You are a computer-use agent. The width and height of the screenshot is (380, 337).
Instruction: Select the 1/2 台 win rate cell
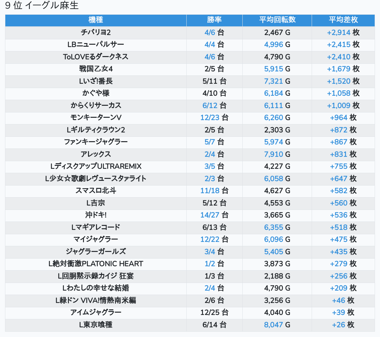click(214, 264)
